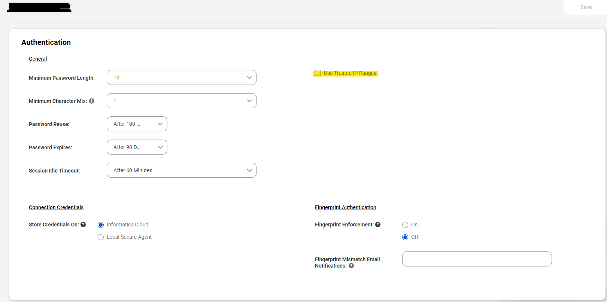Image resolution: width=607 pixels, height=302 pixels.
Task: Turn Fingerprint Enforcement On
Action: coord(405,225)
